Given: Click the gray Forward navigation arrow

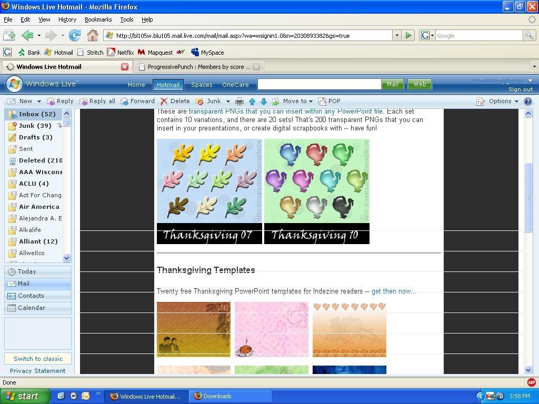Looking at the screenshot, I should click(51, 35).
